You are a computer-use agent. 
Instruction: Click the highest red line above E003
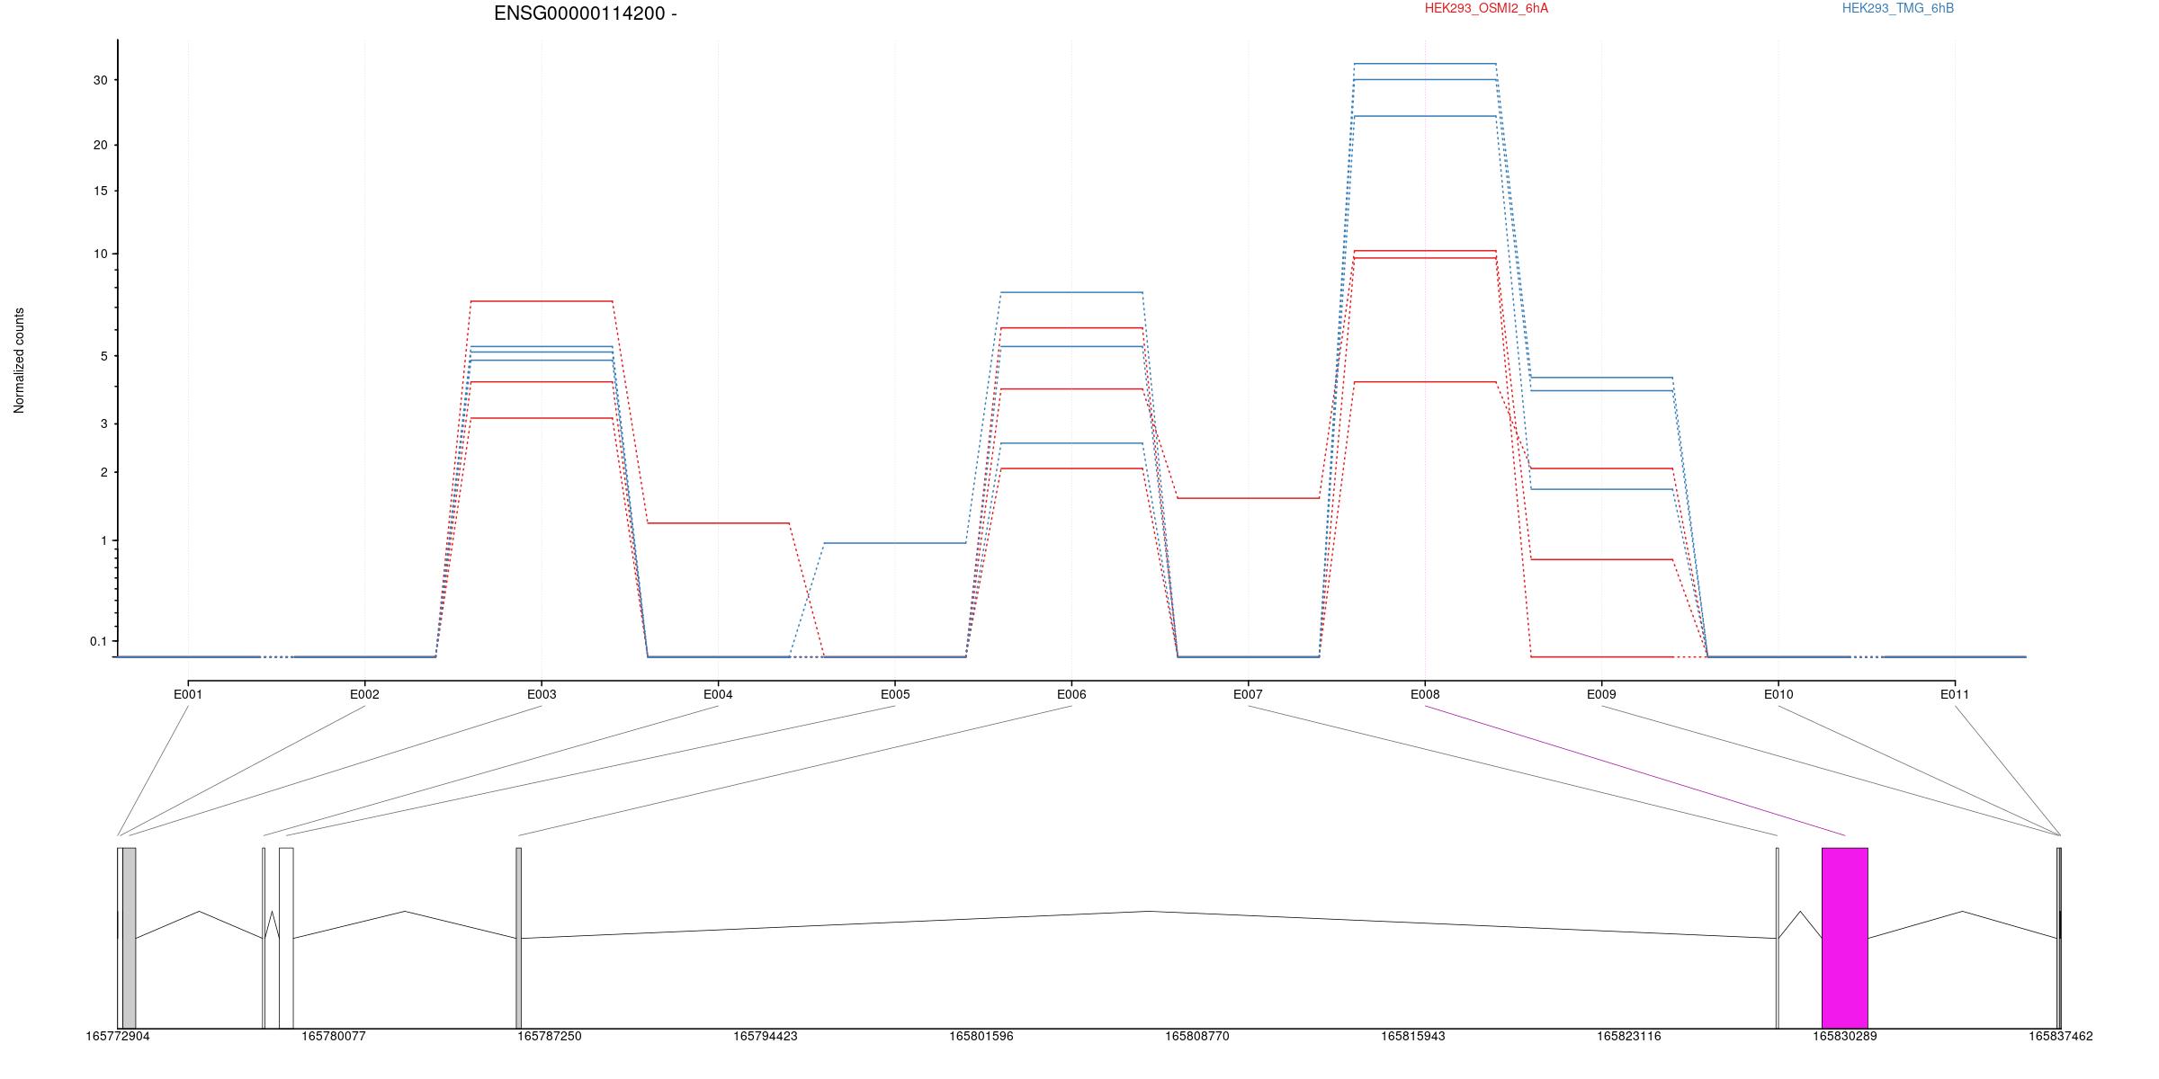pos(542,301)
